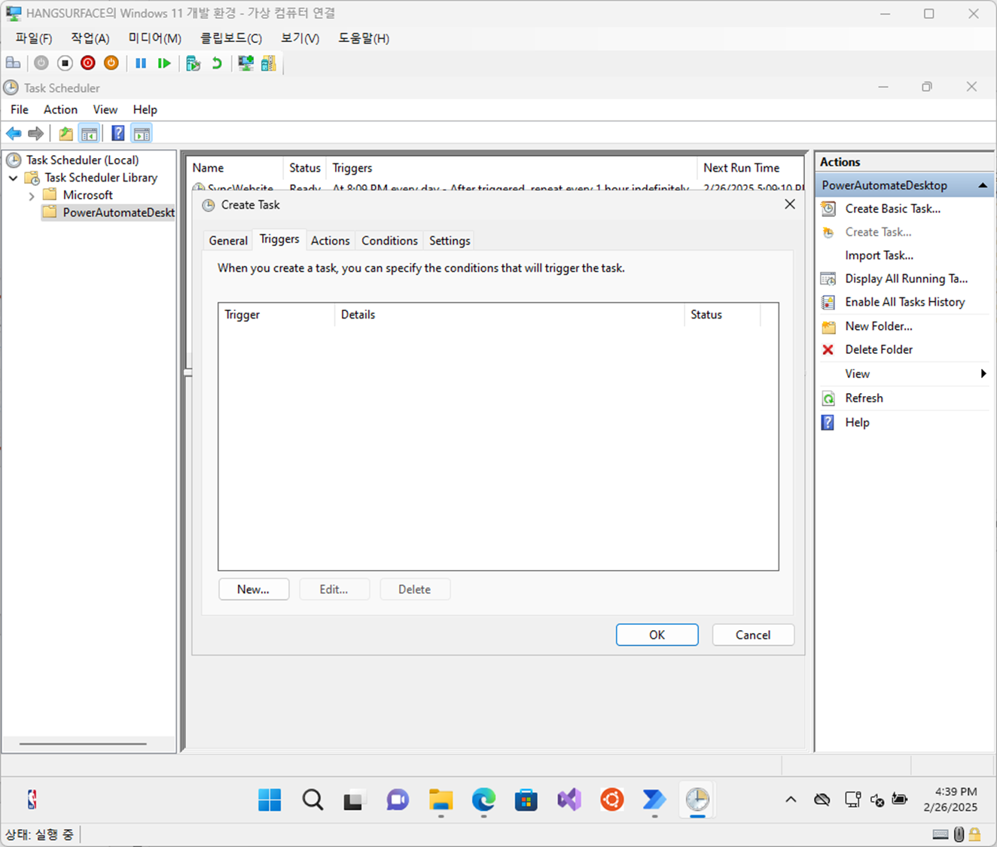The width and height of the screenshot is (997, 847).
Task: Open Visual Studio from the taskbar
Action: (569, 800)
